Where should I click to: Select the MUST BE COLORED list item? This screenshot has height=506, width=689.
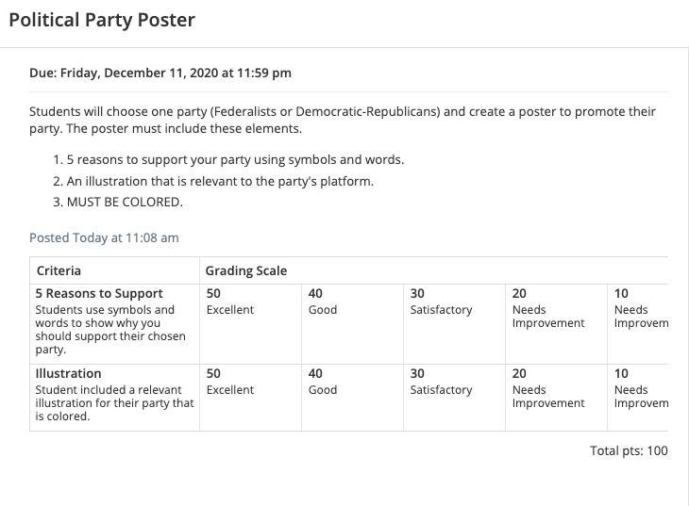[125, 202]
